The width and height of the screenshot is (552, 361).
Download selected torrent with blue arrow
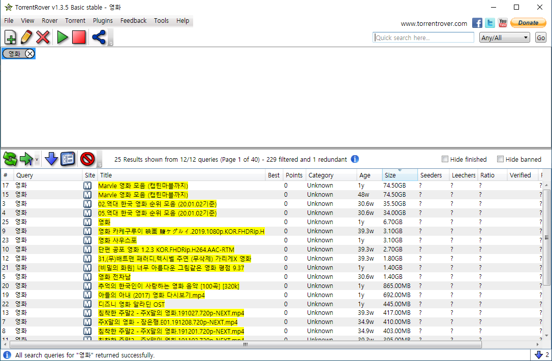pos(51,159)
